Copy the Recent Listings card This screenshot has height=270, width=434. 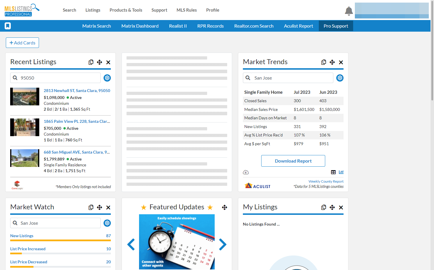tap(91, 62)
